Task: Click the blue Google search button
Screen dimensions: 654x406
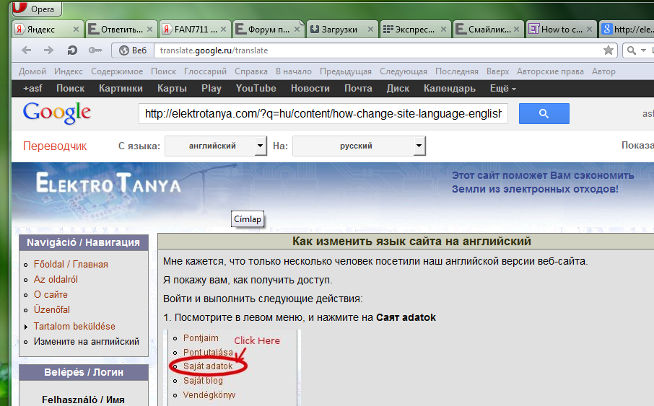Action: pyautogui.click(x=544, y=114)
